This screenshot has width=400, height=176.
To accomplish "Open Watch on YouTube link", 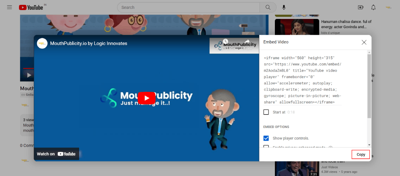I will (57, 154).
